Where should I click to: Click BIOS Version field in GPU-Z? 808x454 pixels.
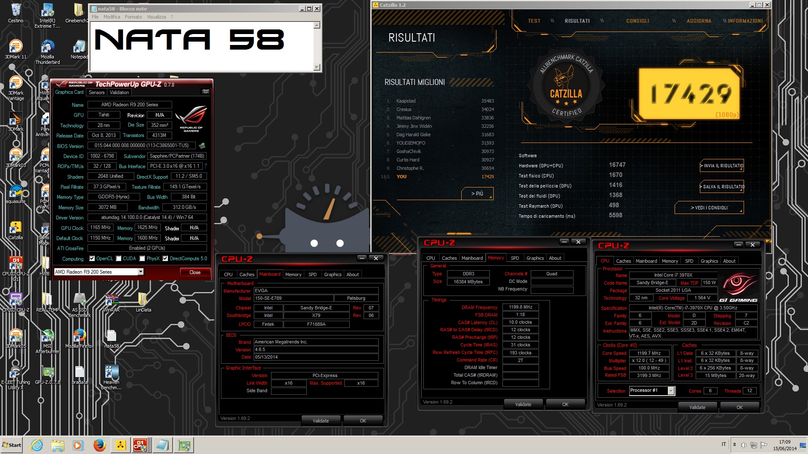tap(141, 146)
